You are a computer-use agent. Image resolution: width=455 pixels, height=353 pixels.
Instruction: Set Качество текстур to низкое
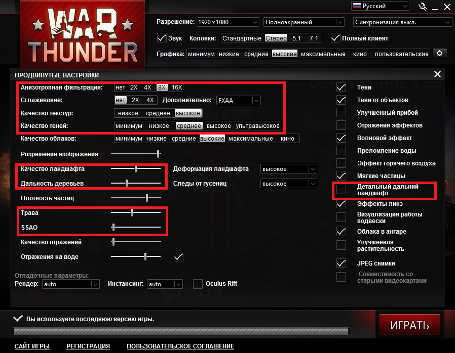coord(128,113)
